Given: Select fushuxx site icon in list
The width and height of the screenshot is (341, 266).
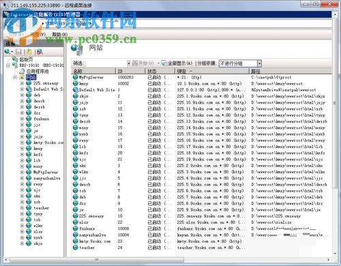Looking at the screenshot, I should [x=76, y=228].
